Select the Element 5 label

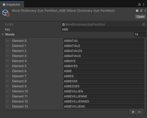(19, 66)
